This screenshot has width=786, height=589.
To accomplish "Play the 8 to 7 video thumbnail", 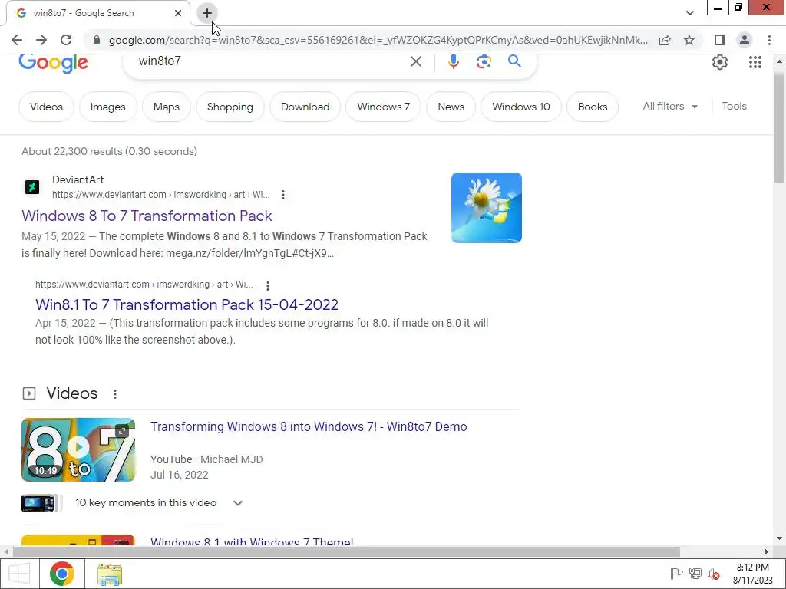I will [78, 449].
